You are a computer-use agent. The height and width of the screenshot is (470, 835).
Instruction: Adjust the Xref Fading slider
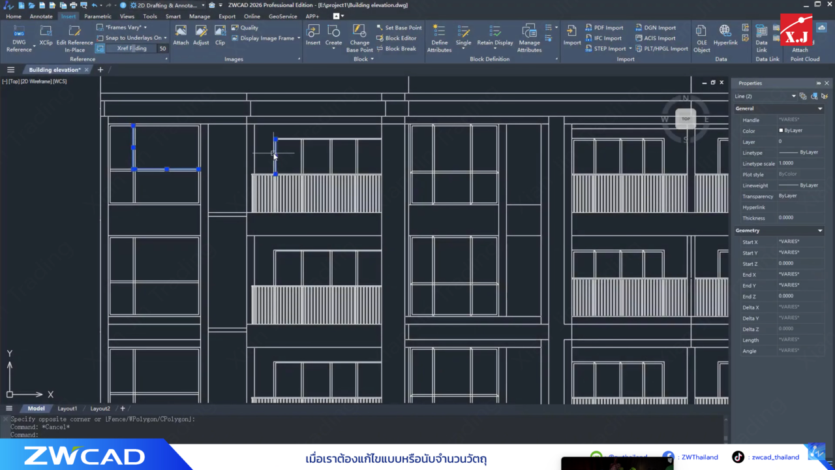pyautogui.click(x=131, y=48)
